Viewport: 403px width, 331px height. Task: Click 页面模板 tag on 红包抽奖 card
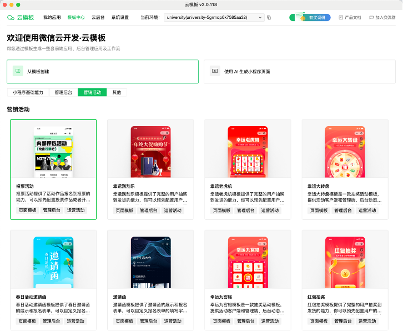point(319,321)
